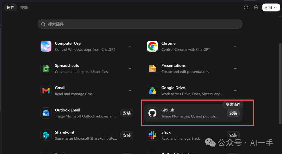Click the Presentations plugin icon
Viewport: 282px width, 154px height.
(152, 69)
